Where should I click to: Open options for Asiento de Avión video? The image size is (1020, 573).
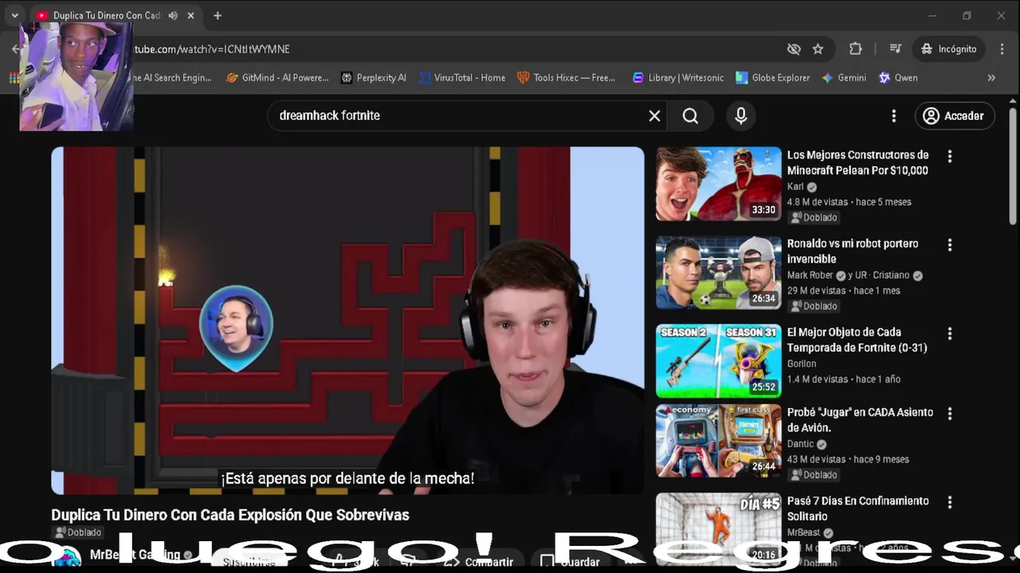[x=949, y=414]
